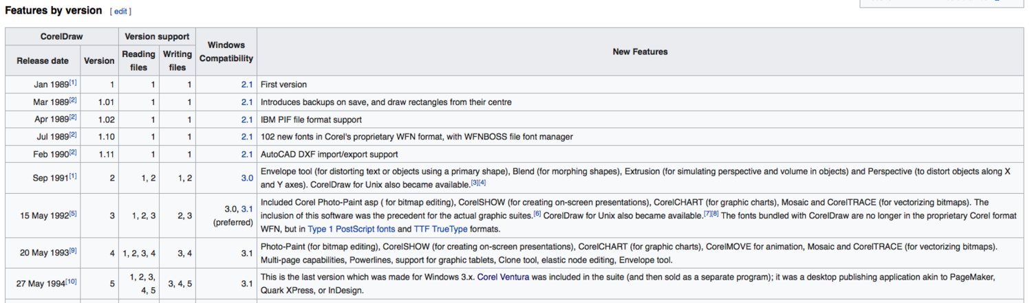Follow the 2.1 link in the Apr 1989 row
Viewport: 1032px width, 303px height.
click(x=247, y=120)
